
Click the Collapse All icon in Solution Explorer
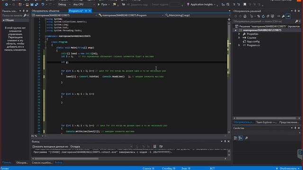click(268, 17)
